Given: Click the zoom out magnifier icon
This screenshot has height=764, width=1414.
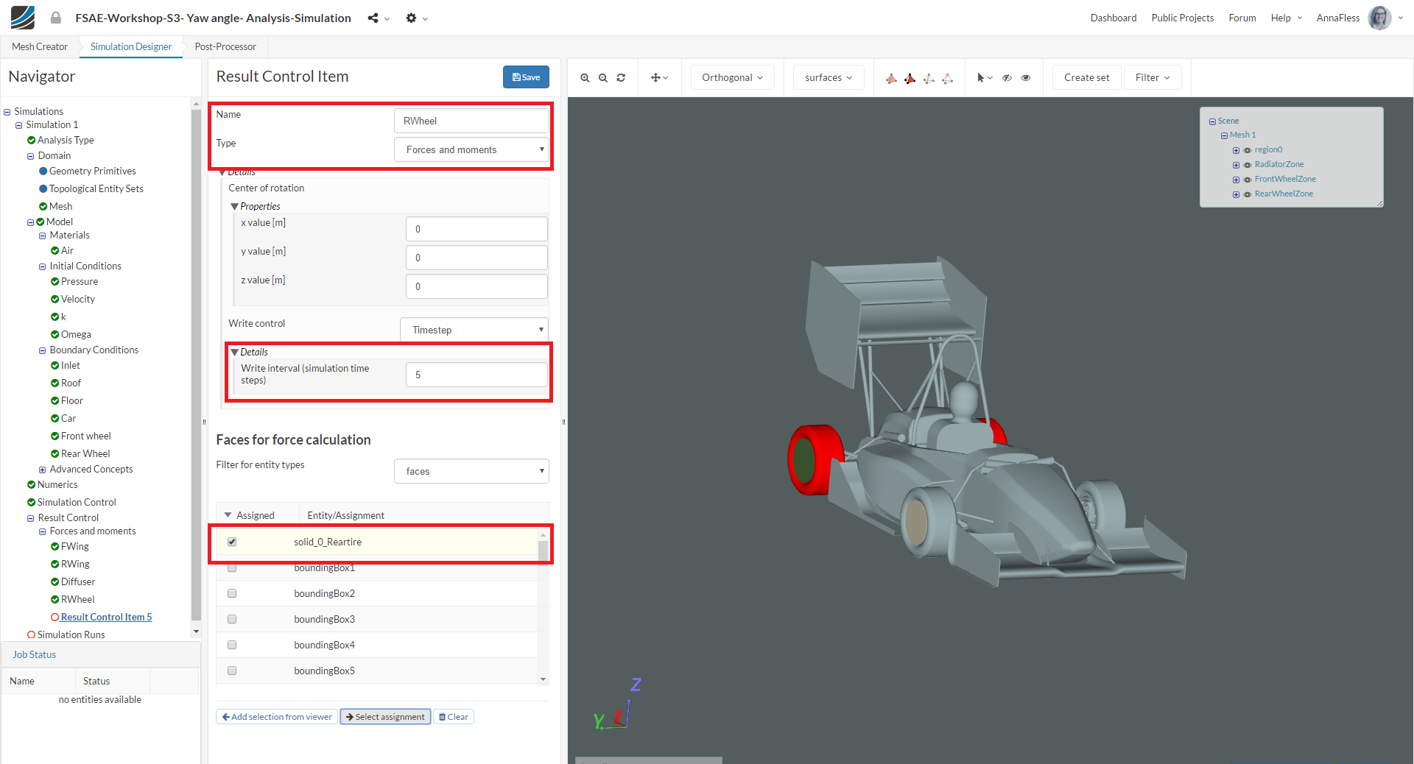Looking at the screenshot, I should click(x=603, y=78).
